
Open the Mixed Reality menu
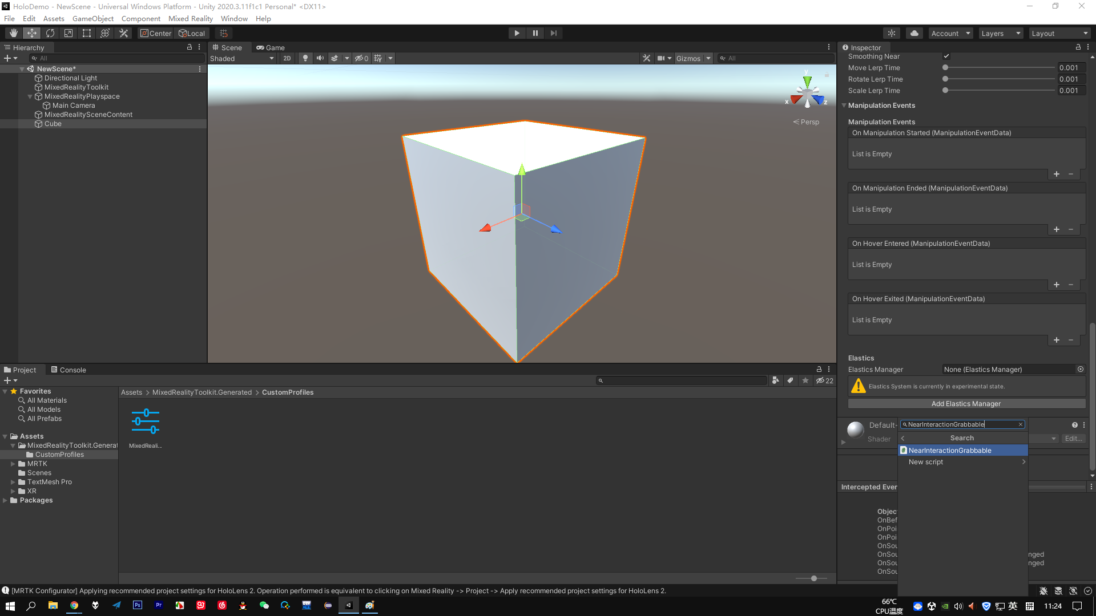click(191, 18)
